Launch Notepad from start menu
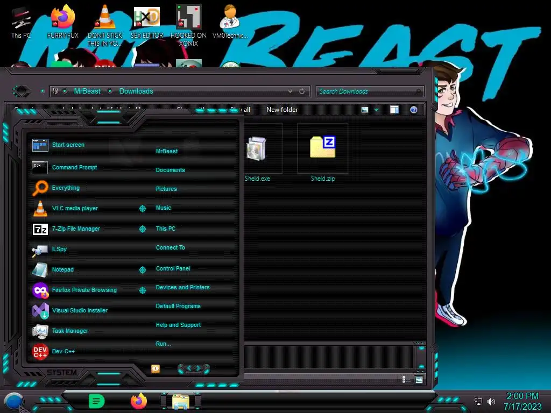551x413 pixels. click(x=53, y=270)
